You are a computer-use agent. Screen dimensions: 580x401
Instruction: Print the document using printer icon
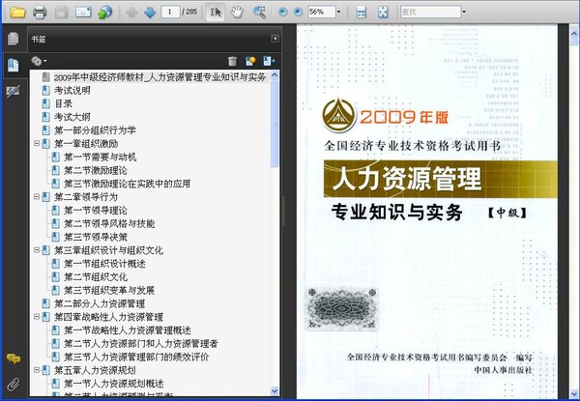(x=40, y=13)
